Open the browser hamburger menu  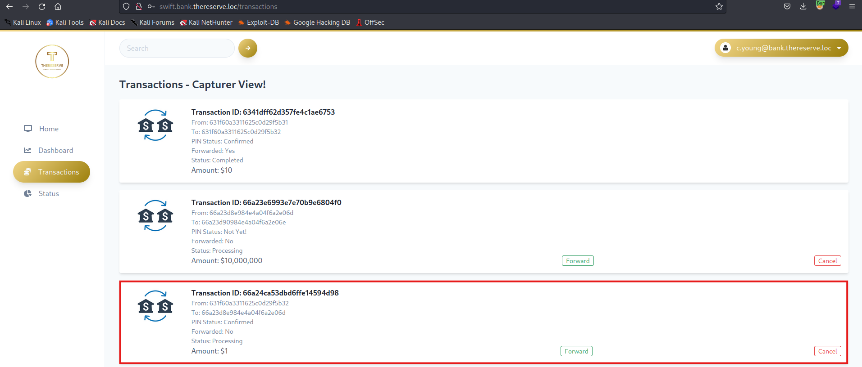click(x=852, y=7)
